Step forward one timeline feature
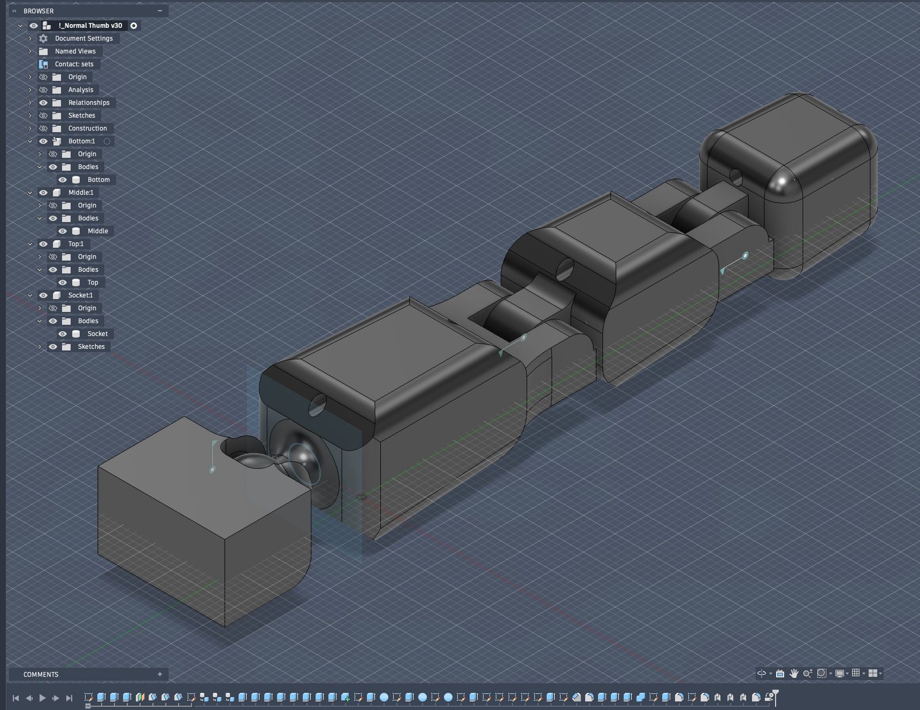Viewport: 920px width, 710px height. click(56, 698)
